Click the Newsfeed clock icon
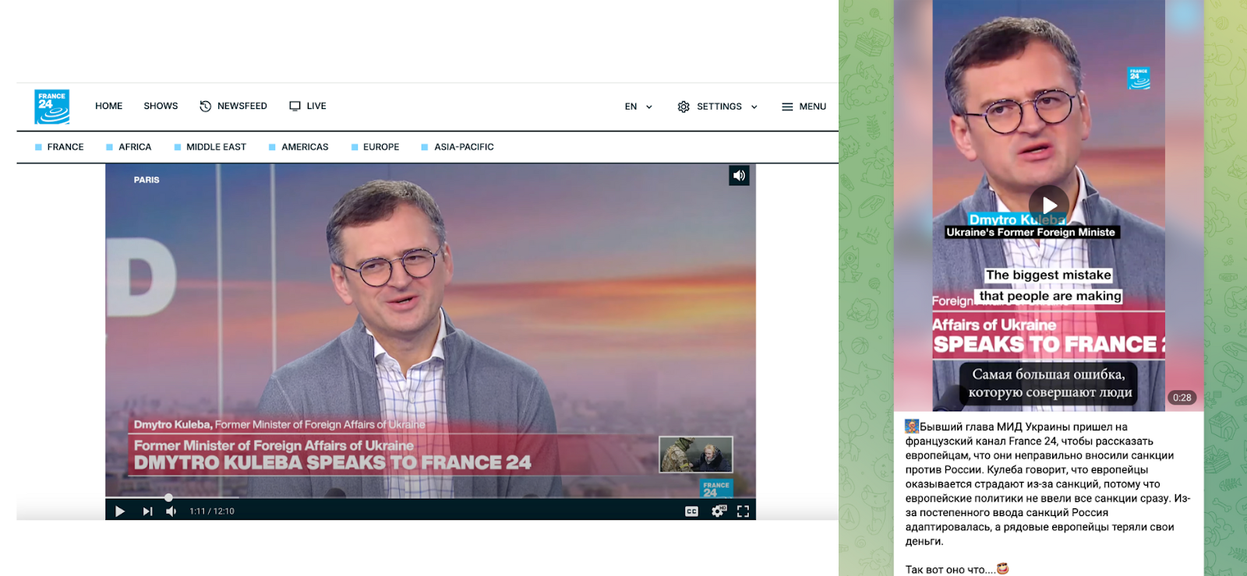The image size is (1247, 576). tap(206, 106)
